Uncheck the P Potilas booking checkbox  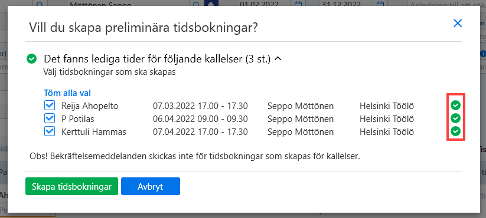(x=50, y=119)
